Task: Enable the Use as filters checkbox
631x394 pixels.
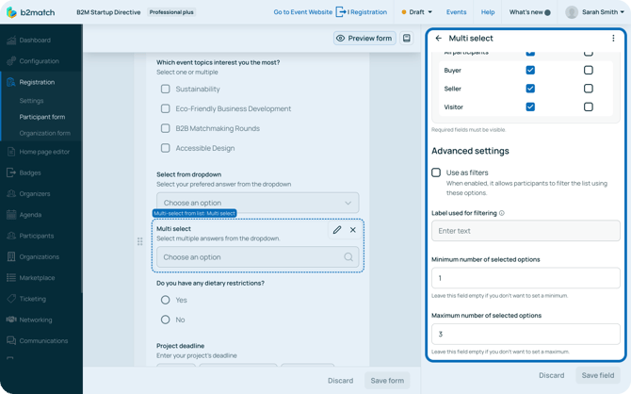Action: click(436, 172)
